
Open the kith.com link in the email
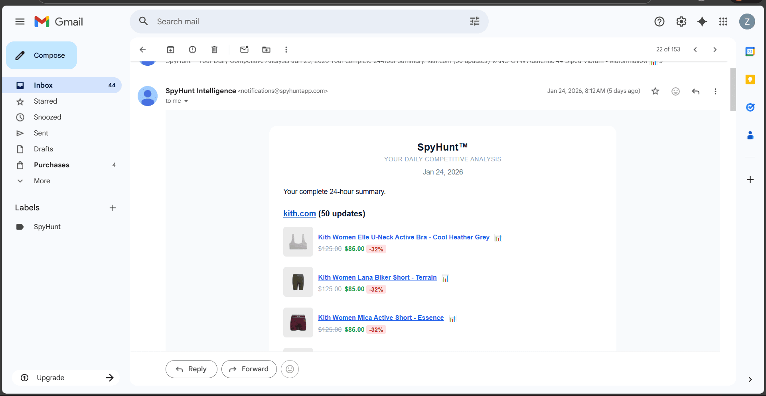299,214
